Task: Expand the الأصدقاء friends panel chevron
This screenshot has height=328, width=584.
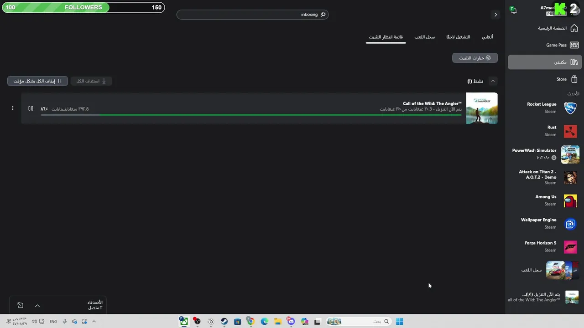Action: [x=37, y=306]
